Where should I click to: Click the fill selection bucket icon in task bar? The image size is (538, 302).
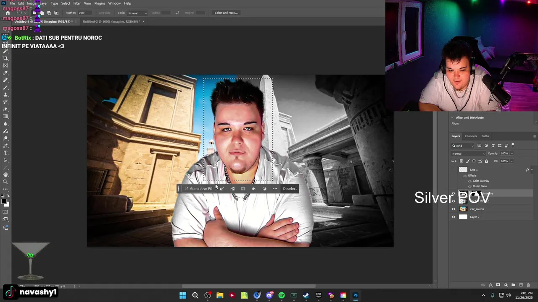coord(253,189)
